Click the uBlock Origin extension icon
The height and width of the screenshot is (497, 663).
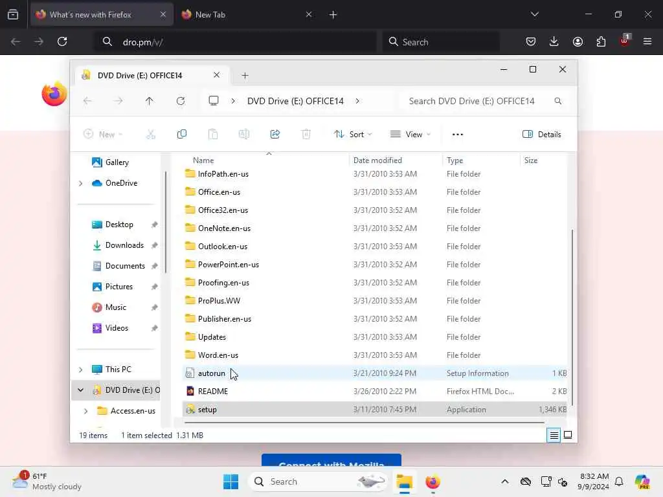click(x=625, y=41)
